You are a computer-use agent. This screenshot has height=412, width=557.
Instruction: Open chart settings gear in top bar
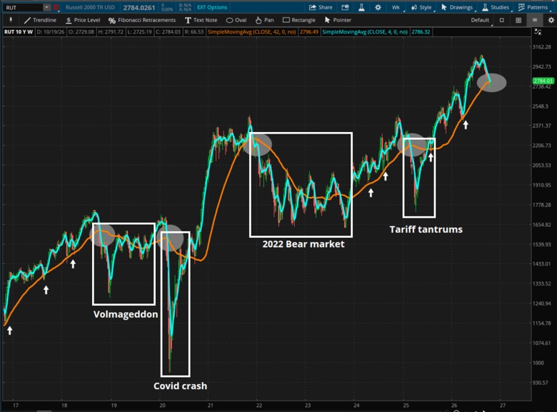378,7
